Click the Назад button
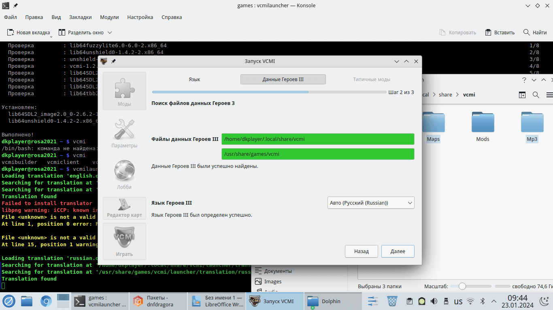 [362, 251]
